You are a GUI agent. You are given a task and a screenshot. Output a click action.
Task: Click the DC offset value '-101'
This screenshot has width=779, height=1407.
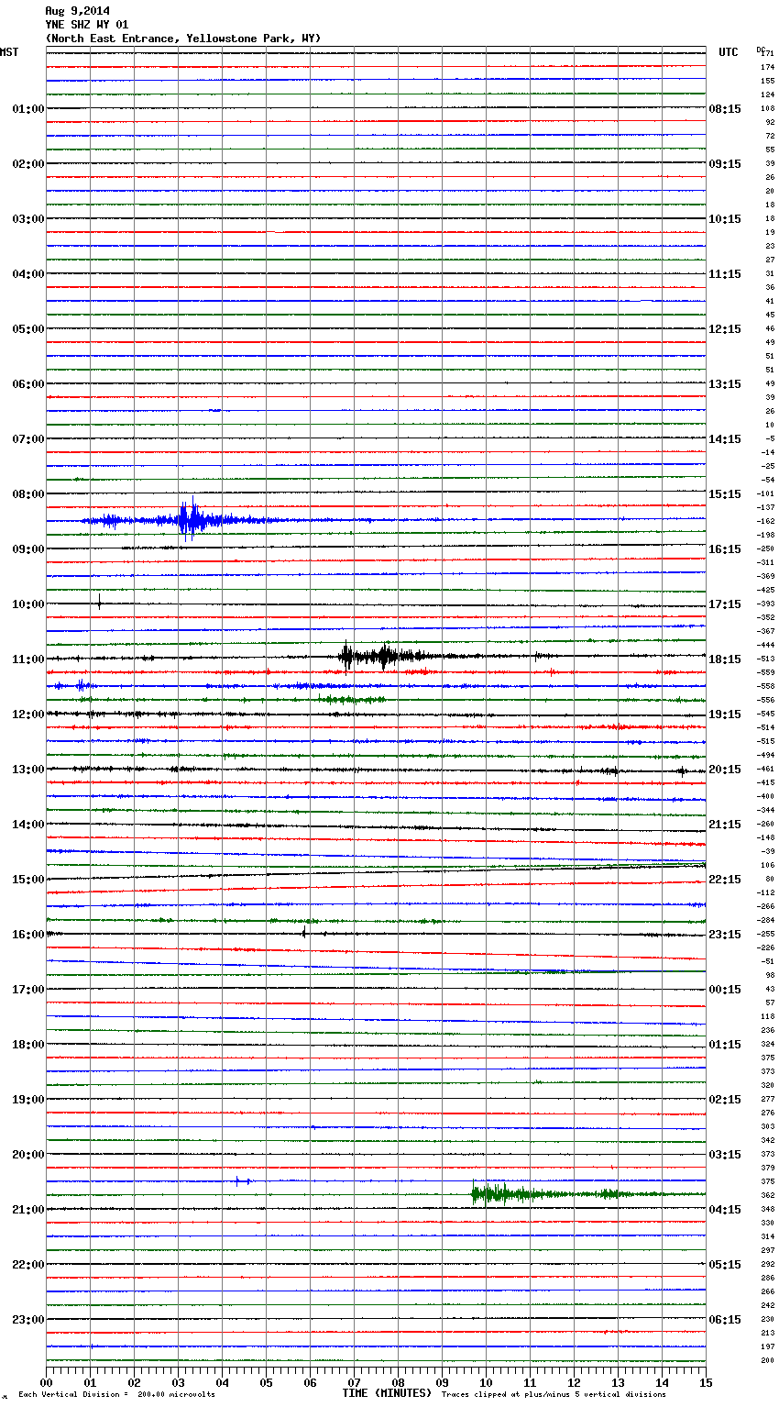point(766,494)
